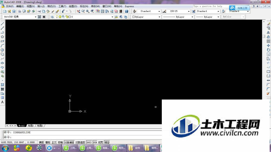This screenshot has width=271, height=152.
Task: Click the Mirror tool
Action: pyautogui.click(x=268, y=32)
